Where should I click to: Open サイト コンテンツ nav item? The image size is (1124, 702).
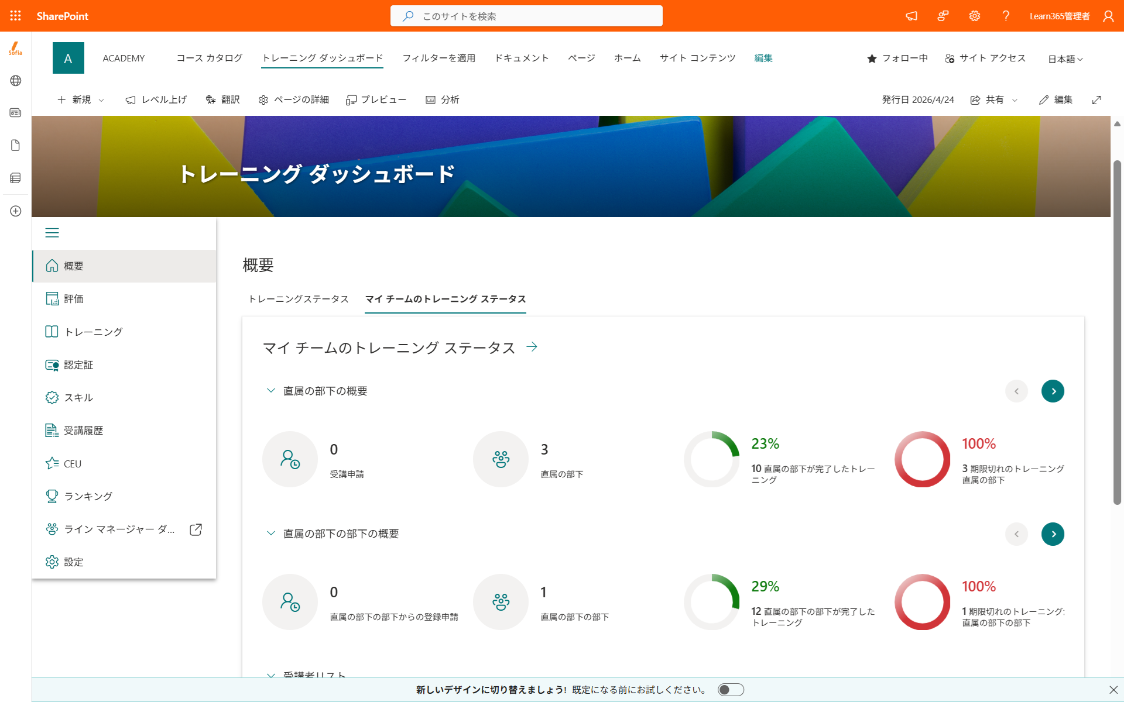coord(697,58)
